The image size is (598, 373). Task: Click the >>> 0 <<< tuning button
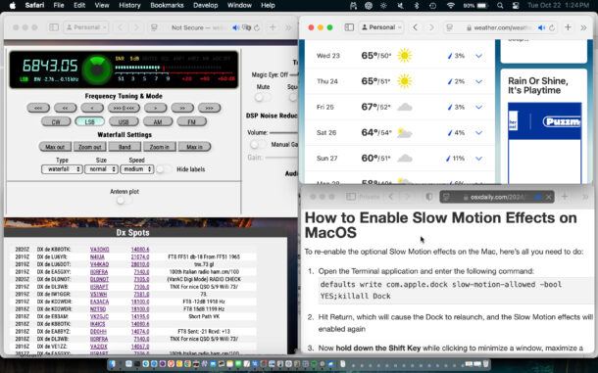124,109
